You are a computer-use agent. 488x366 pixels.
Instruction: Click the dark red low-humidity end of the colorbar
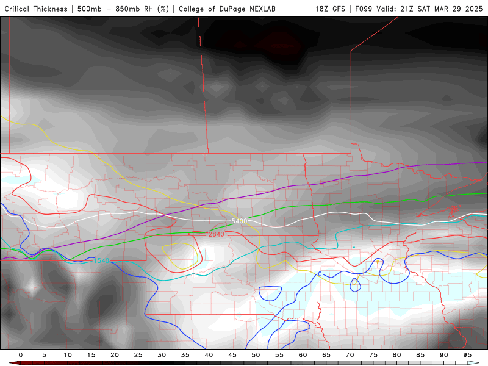[x=14, y=363]
